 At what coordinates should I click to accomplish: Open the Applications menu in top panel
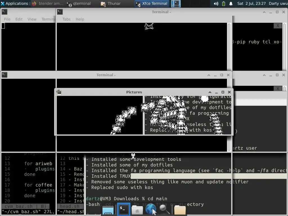15,3
